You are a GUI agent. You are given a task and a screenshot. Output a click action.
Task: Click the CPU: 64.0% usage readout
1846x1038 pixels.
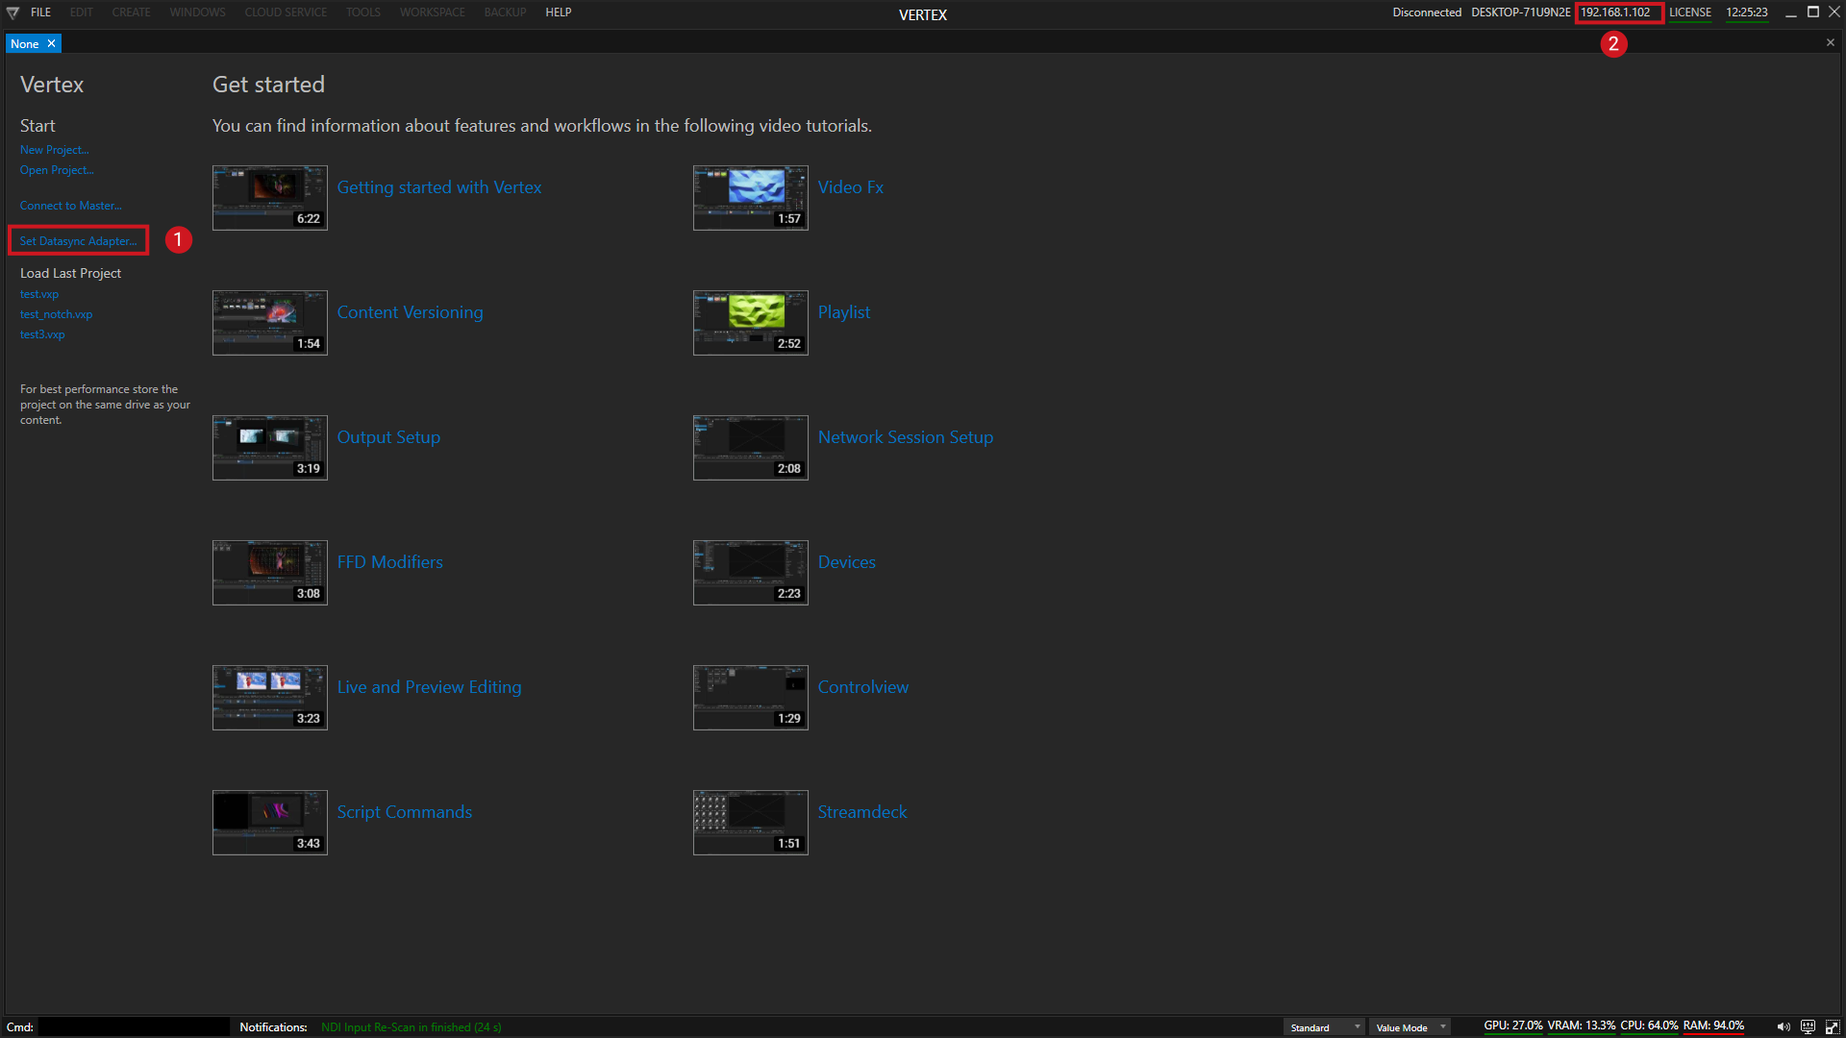tap(1649, 1026)
